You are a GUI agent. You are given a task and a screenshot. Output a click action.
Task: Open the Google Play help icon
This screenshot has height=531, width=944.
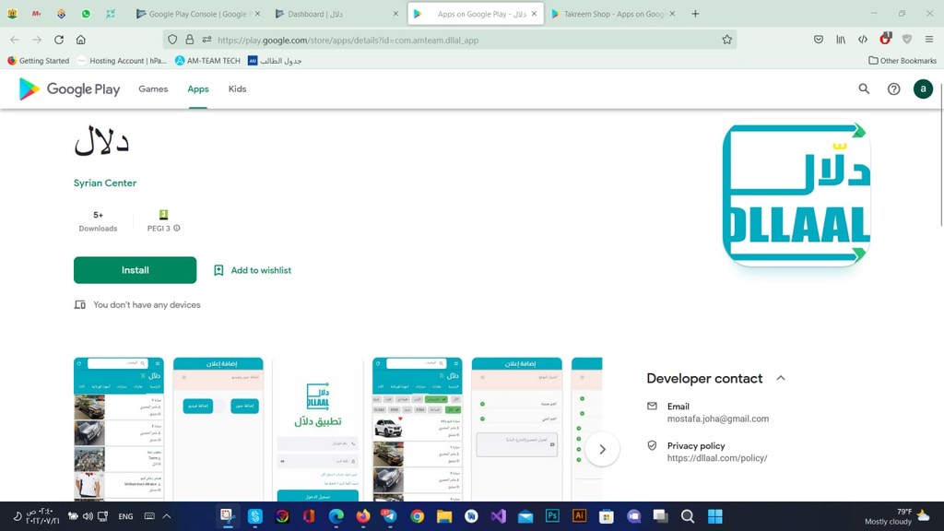tap(894, 89)
